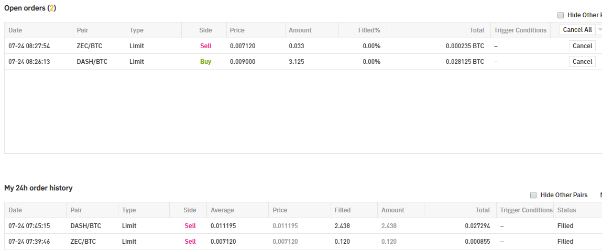Click the 0.028125 BTC total in open orders
Screen dimensions: 602x250
(x=465, y=62)
